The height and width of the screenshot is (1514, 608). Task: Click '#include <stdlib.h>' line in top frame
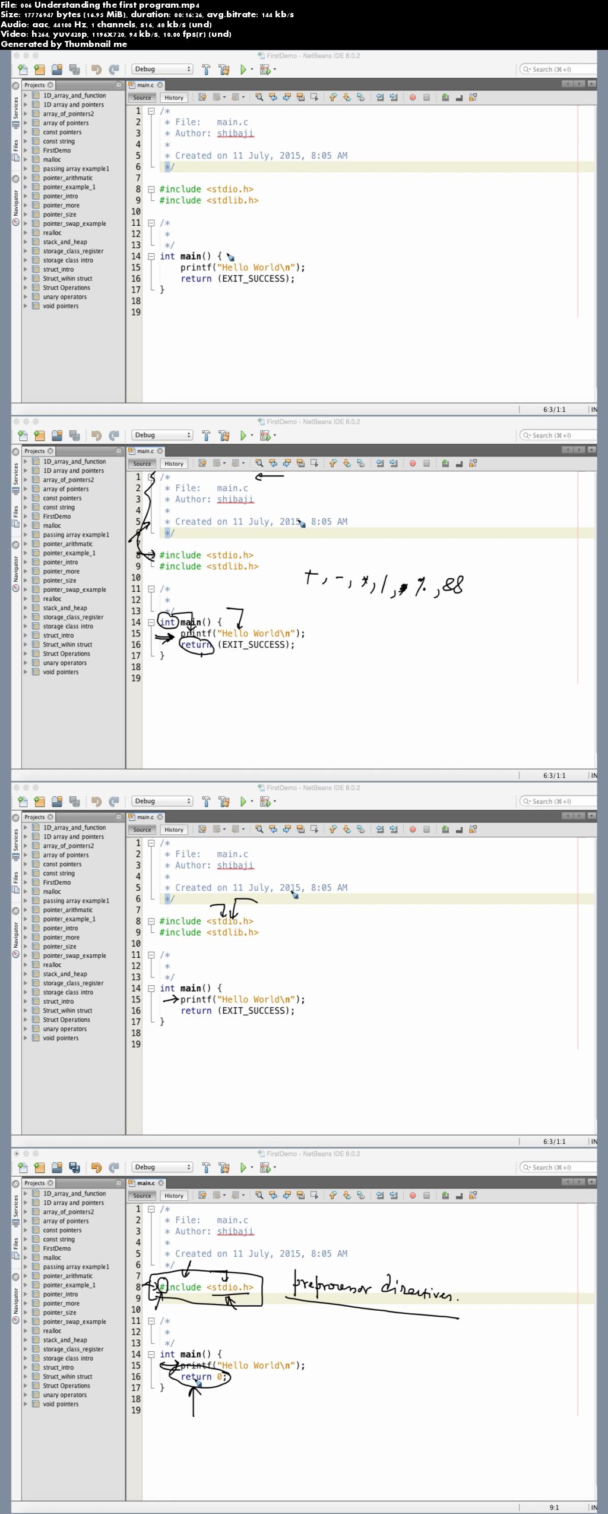tap(209, 201)
